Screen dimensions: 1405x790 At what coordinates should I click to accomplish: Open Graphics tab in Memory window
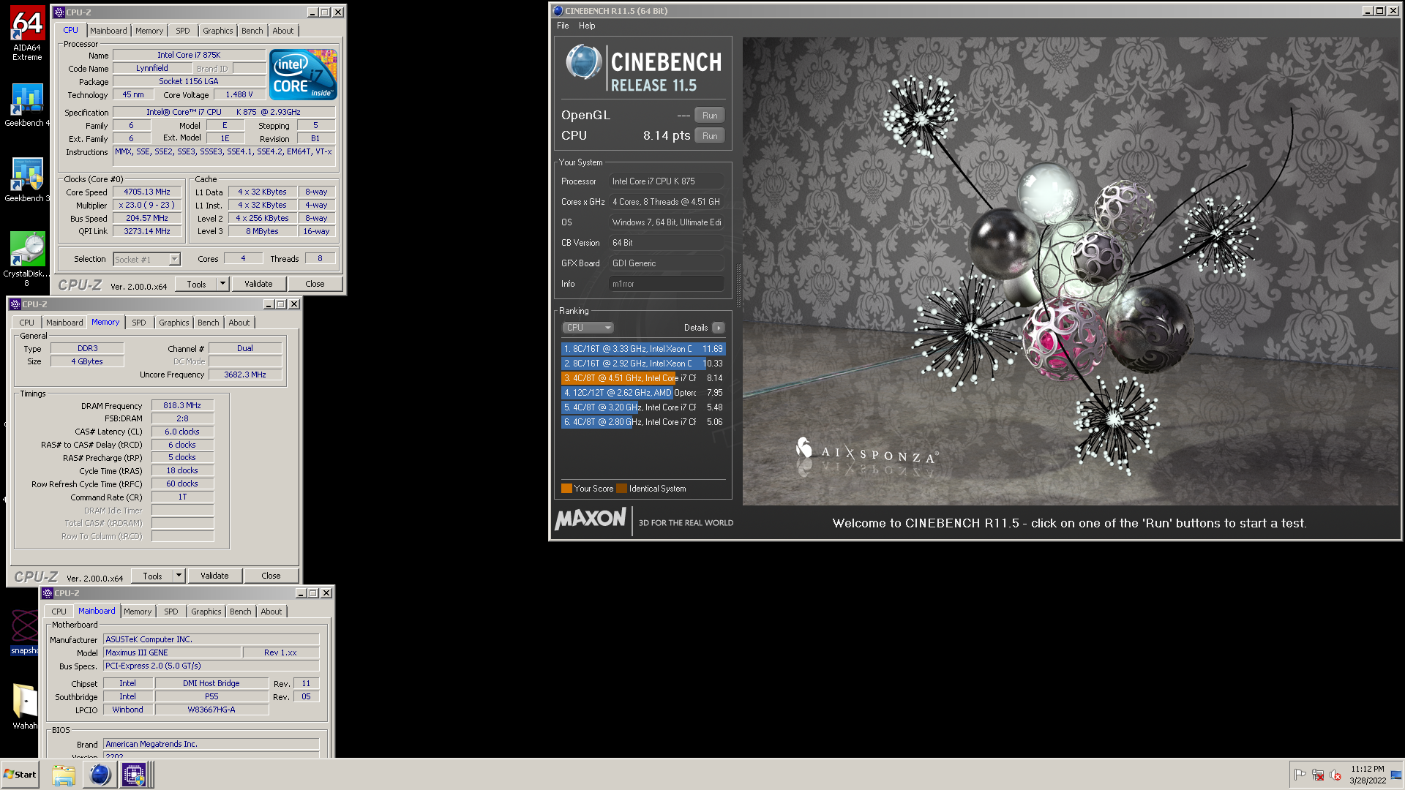point(174,323)
